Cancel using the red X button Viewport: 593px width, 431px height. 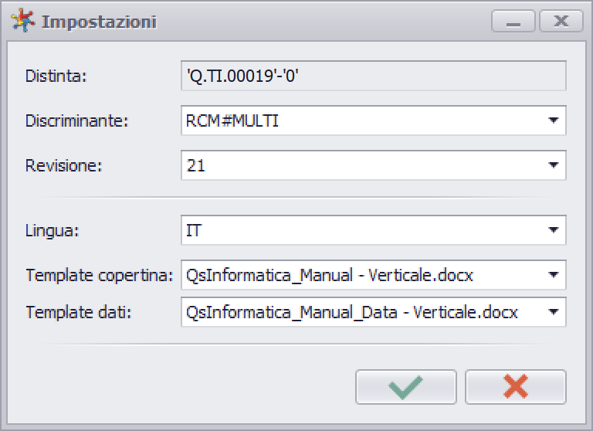516,387
